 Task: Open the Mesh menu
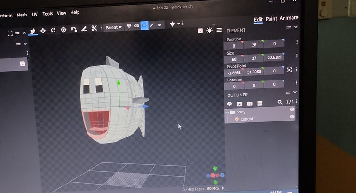pos(22,15)
